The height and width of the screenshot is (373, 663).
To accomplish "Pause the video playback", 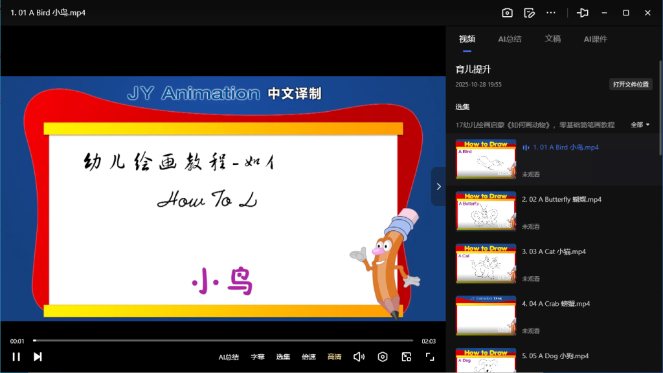I will coord(16,356).
